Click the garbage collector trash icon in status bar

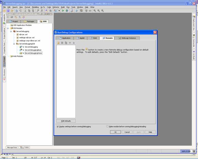click(194, 151)
